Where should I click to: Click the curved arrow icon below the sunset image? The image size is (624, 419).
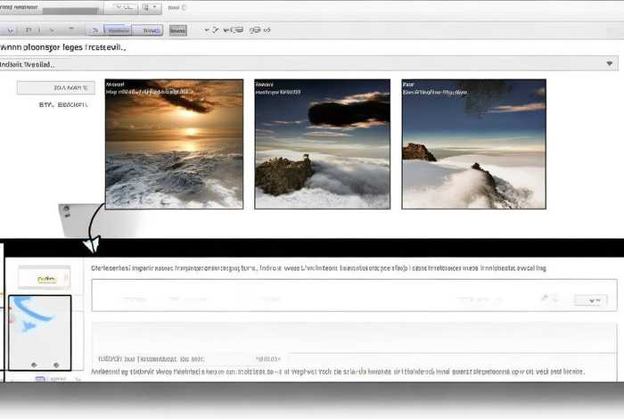(x=94, y=242)
